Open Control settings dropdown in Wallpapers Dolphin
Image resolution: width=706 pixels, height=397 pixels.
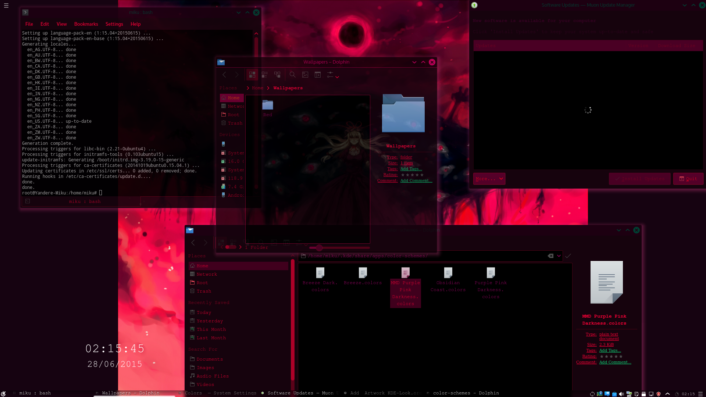tap(332, 75)
